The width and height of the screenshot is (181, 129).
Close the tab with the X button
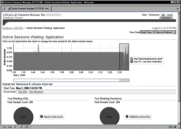[x=178, y=9]
